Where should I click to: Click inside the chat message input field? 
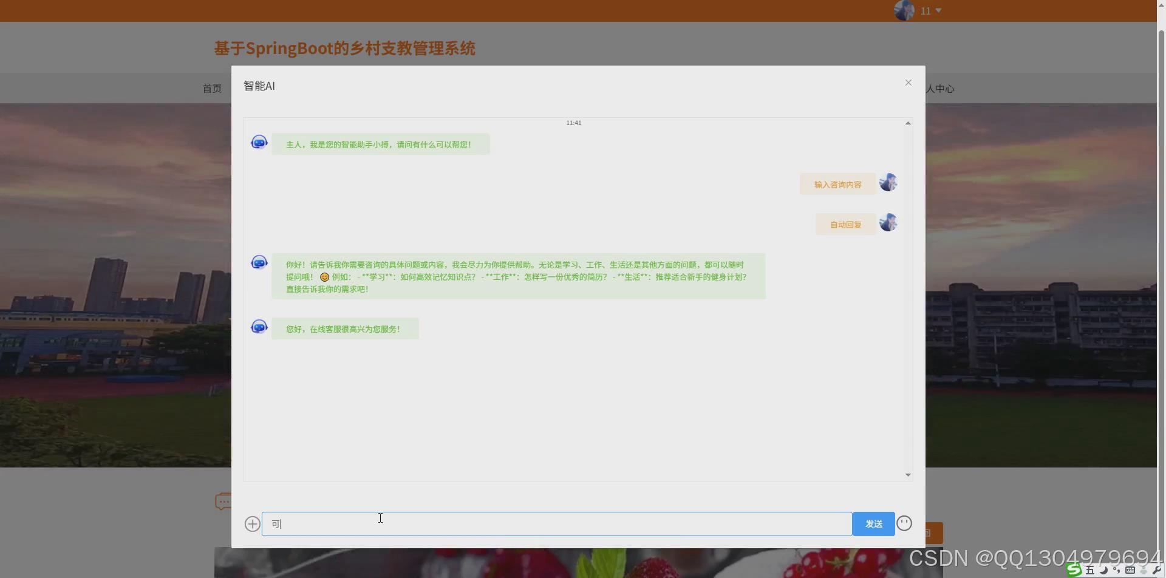pyautogui.click(x=547, y=523)
